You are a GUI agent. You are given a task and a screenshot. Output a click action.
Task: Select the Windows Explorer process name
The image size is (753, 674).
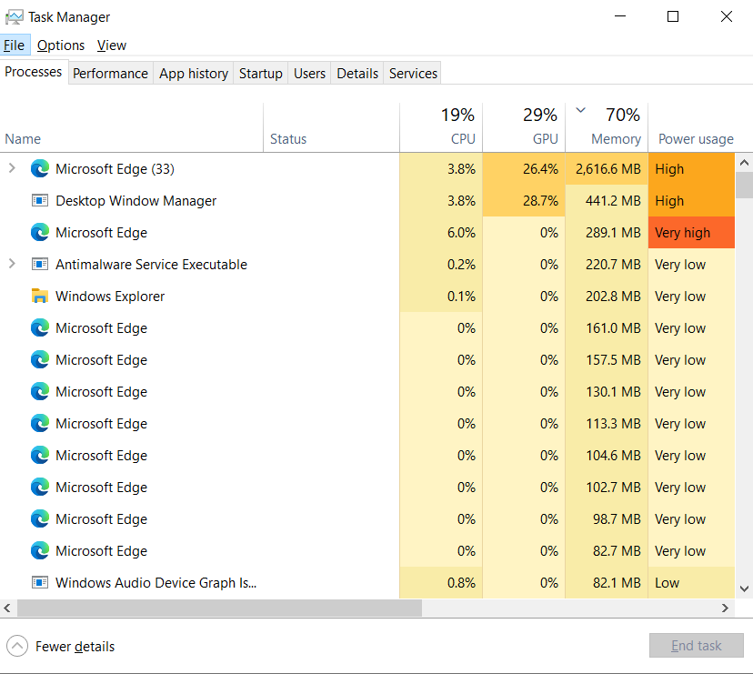tap(110, 297)
